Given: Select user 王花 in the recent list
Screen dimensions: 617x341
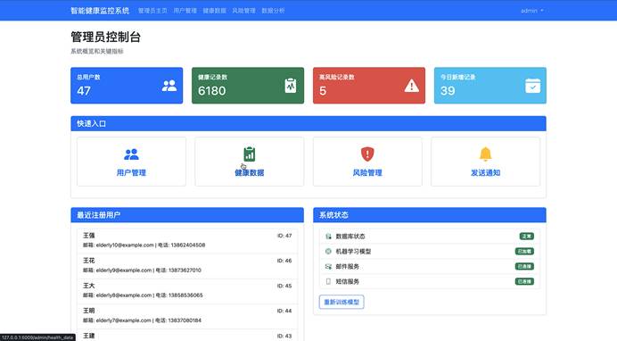Looking at the screenshot, I should click(187, 266).
